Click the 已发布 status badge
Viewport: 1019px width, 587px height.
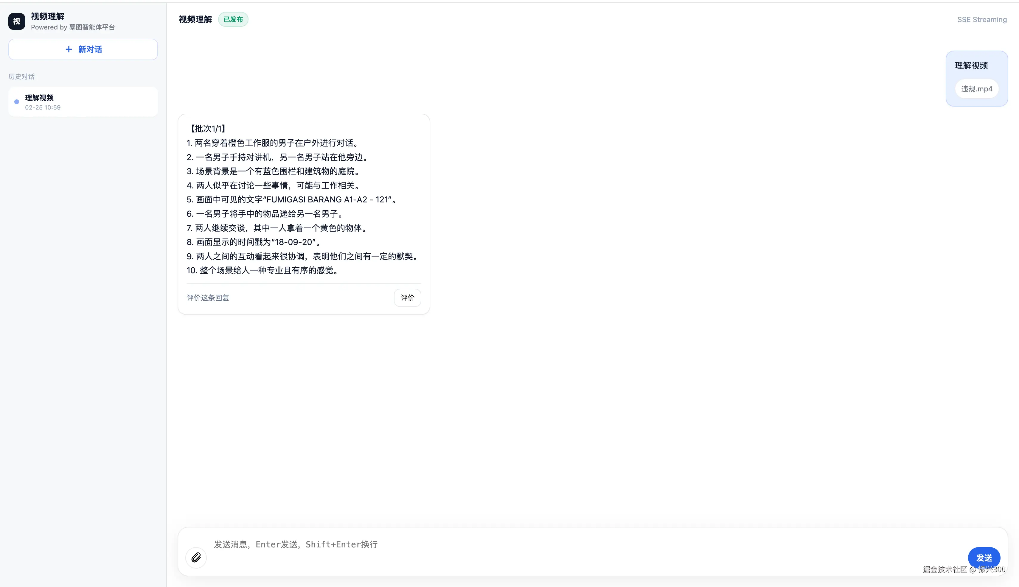[x=233, y=19]
